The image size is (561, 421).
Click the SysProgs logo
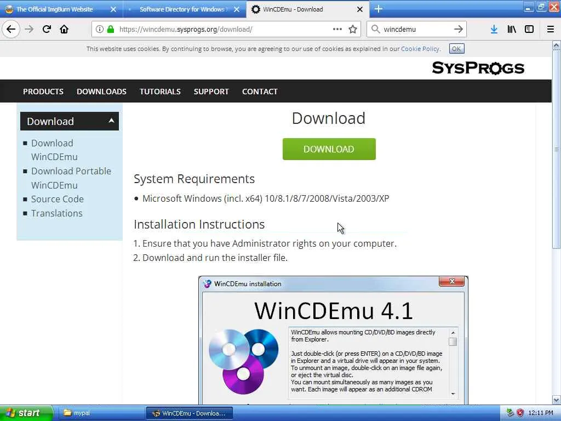(478, 67)
